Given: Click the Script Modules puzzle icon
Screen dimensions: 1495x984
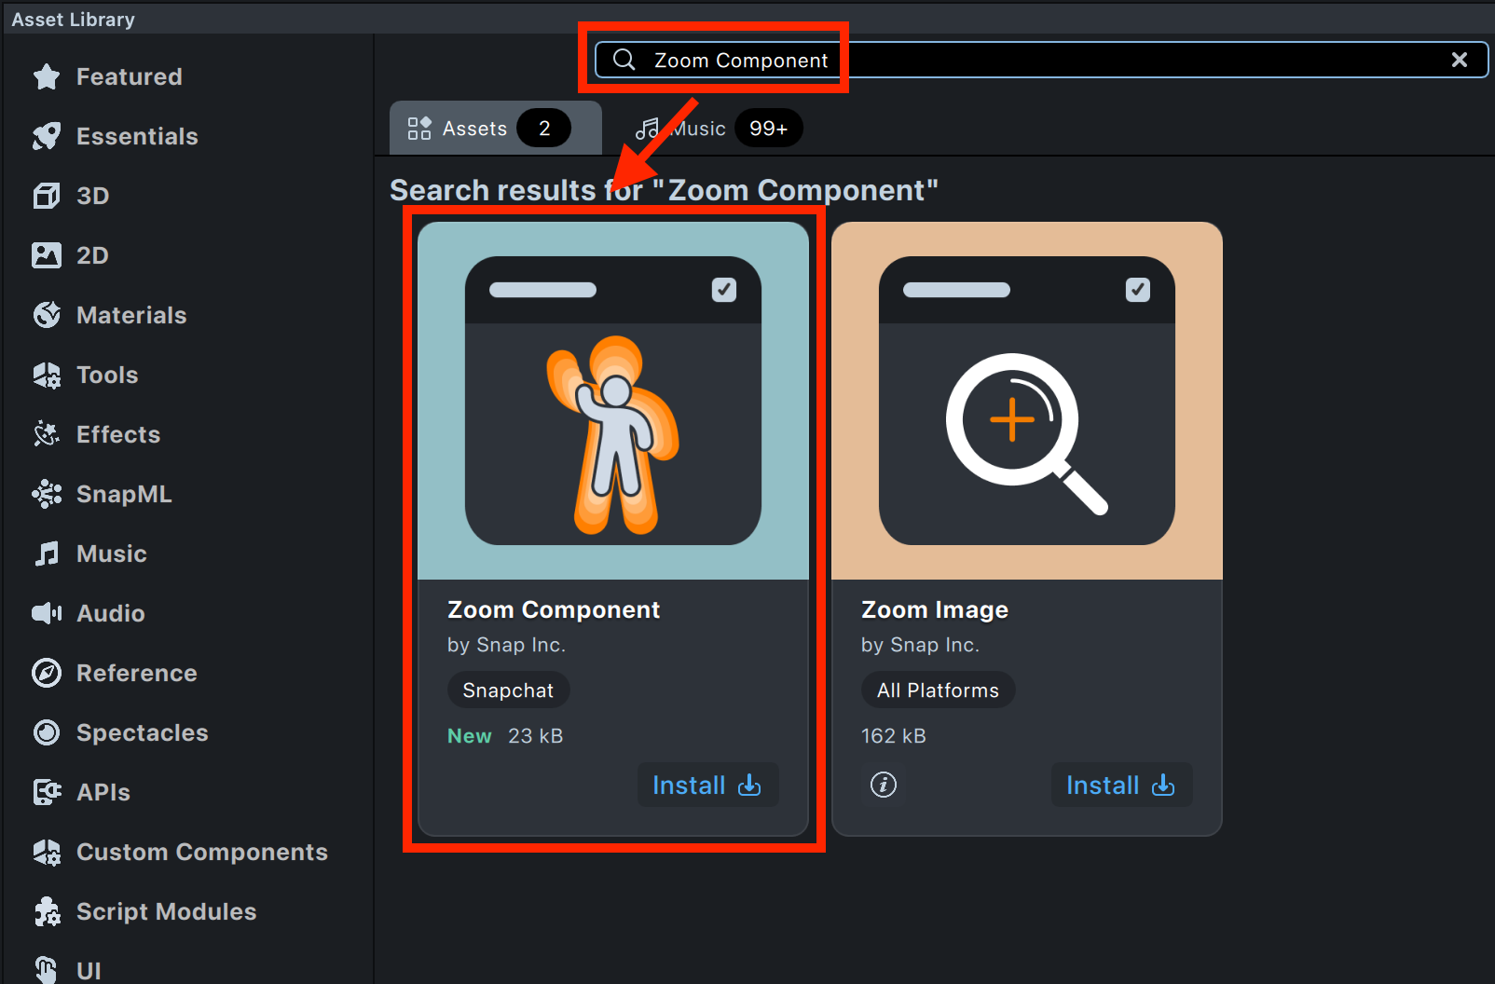Looking at the screenshot, I should (x=47, y=911).
